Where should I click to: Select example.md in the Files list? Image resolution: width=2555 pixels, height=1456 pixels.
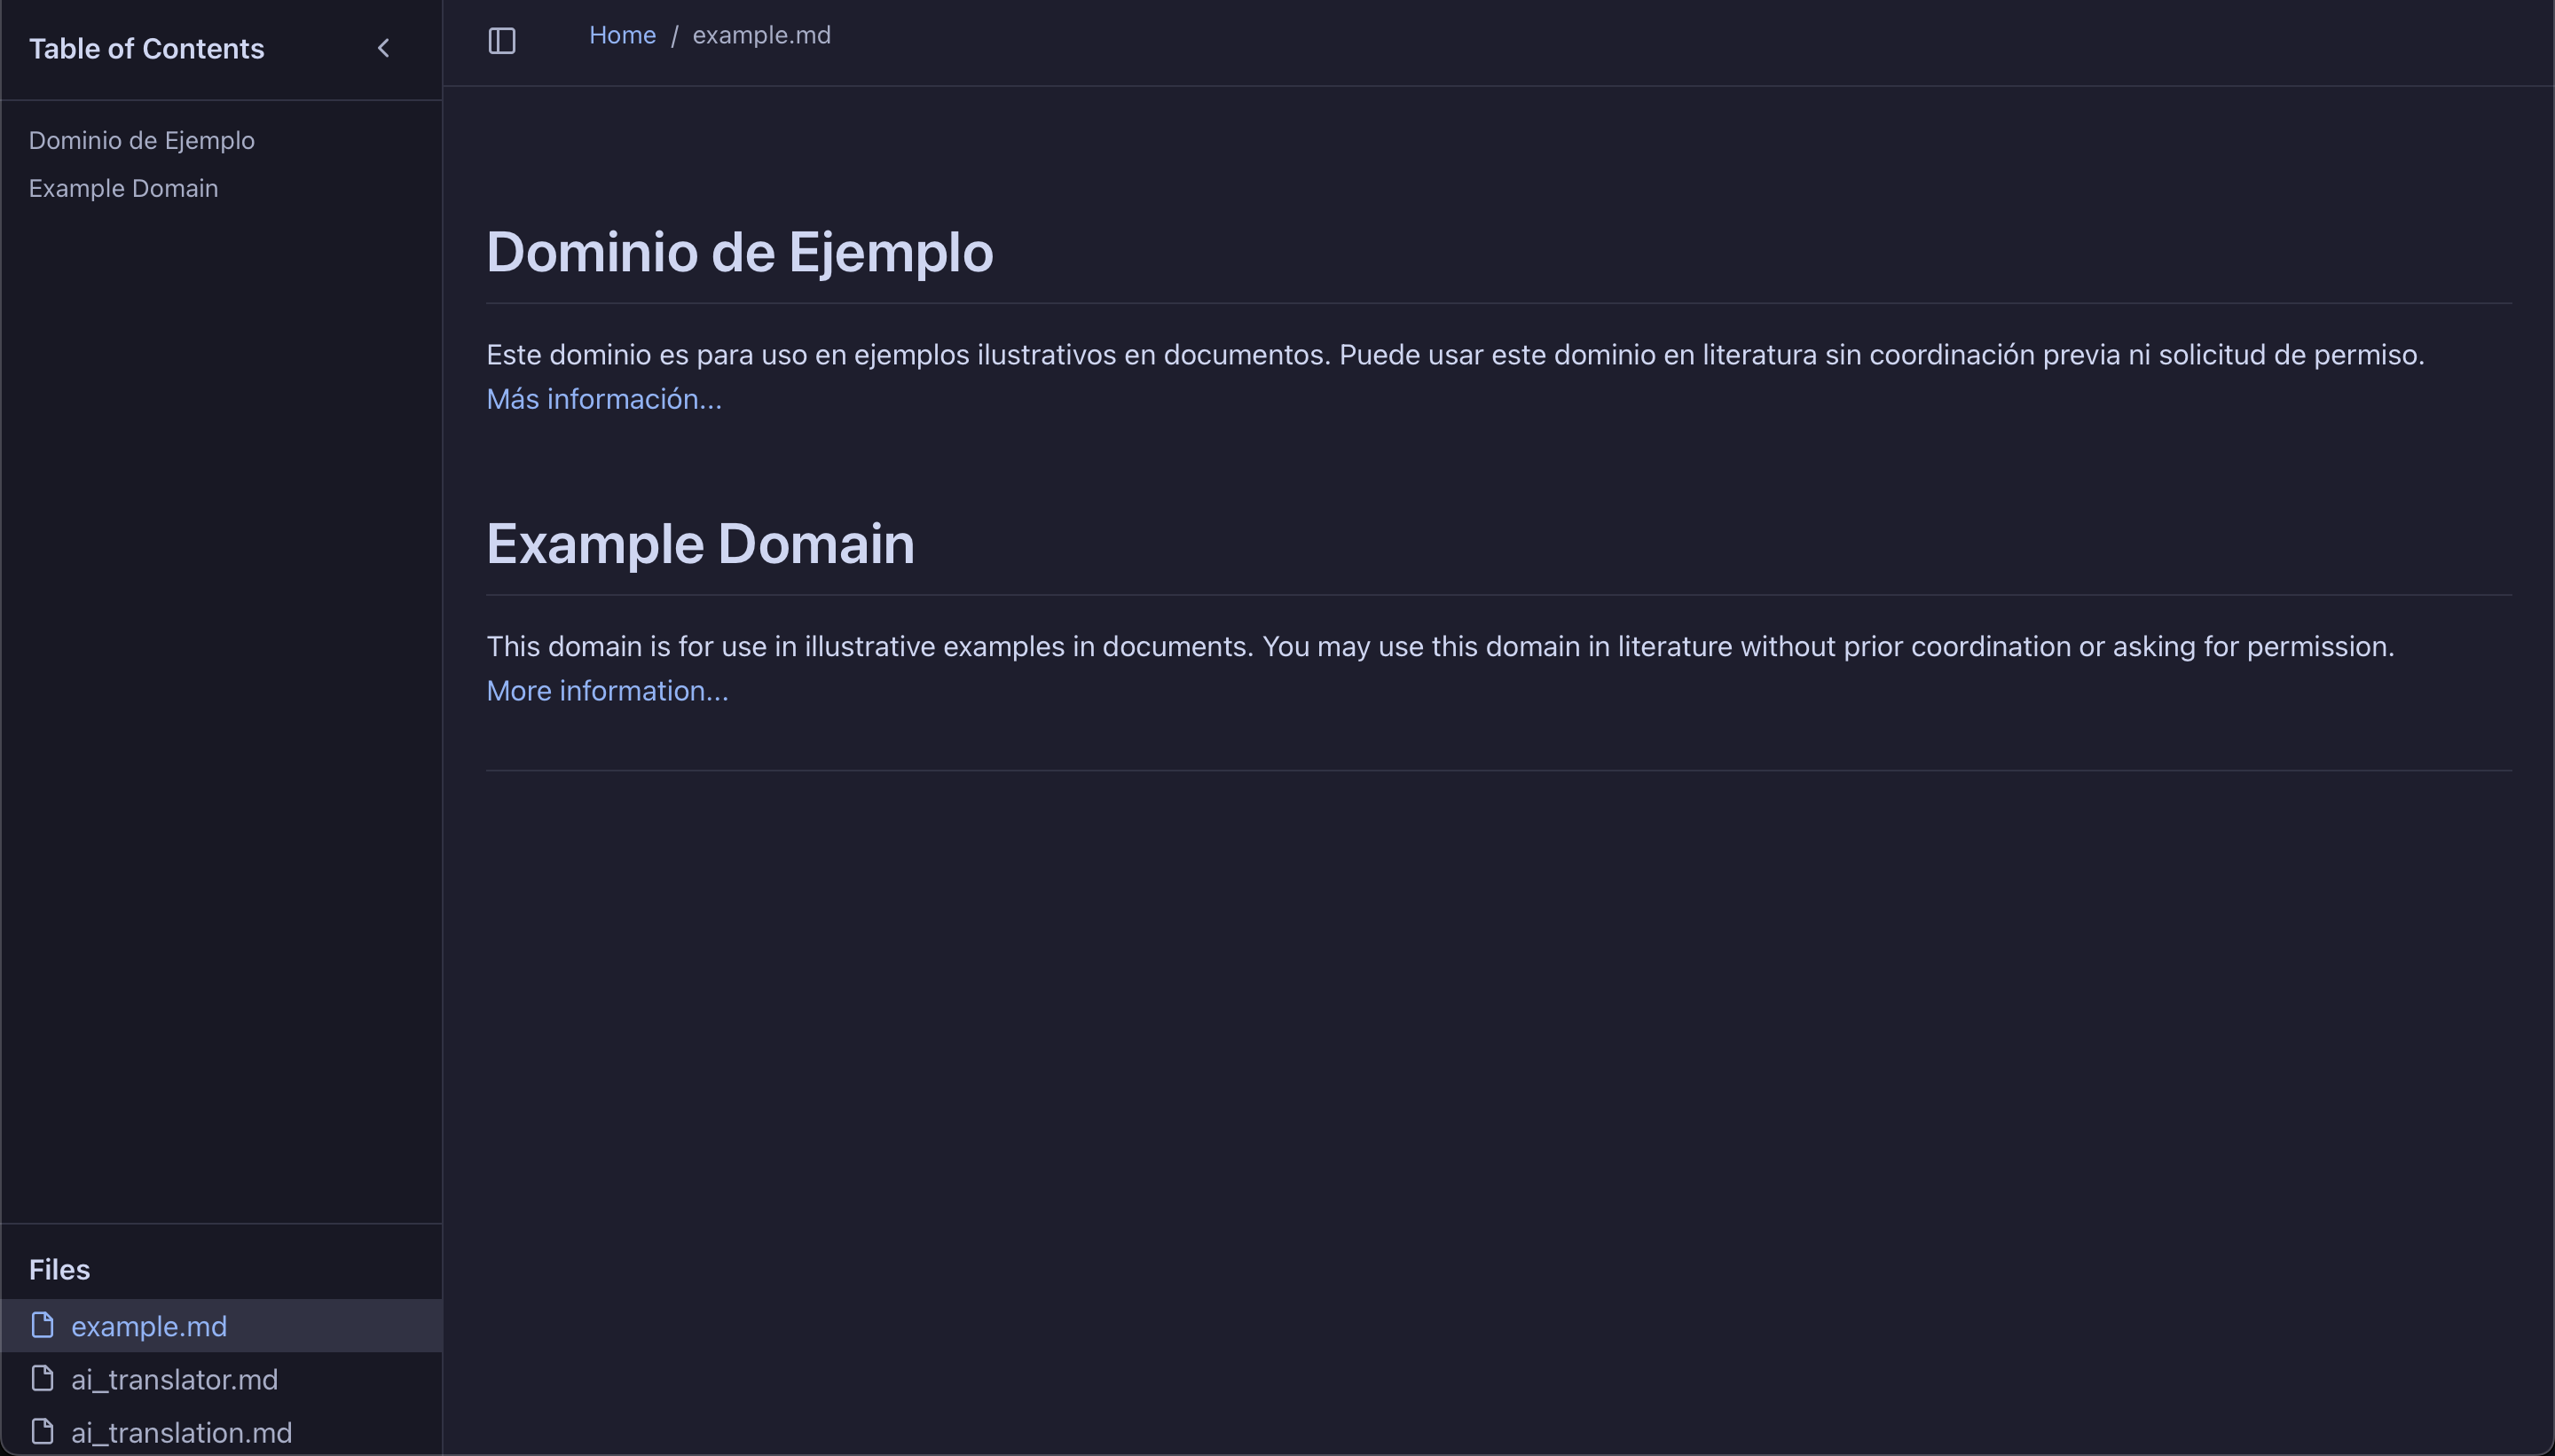[221, 1326]
